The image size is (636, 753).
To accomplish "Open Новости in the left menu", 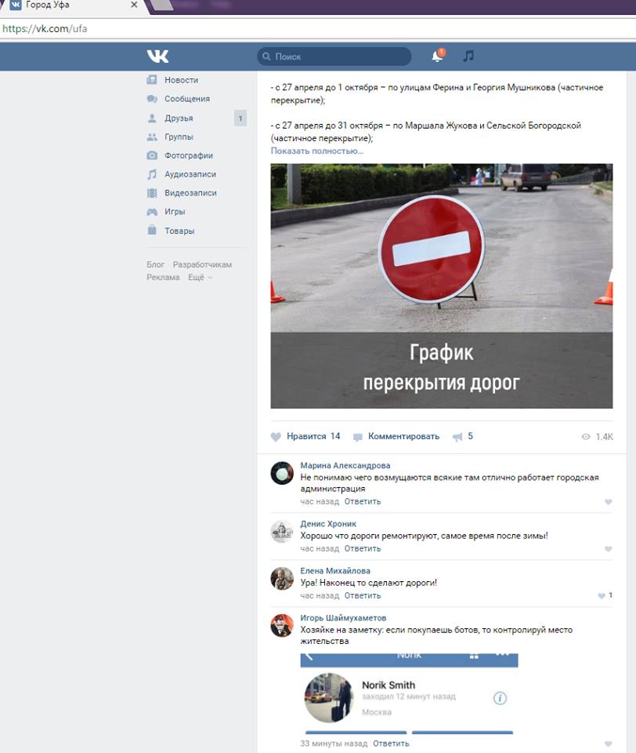I will pyautogui.click(x=181, y=80).
